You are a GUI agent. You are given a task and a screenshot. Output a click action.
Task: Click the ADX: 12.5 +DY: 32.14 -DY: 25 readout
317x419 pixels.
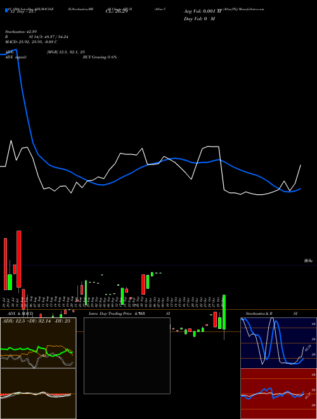coord(36,321)
